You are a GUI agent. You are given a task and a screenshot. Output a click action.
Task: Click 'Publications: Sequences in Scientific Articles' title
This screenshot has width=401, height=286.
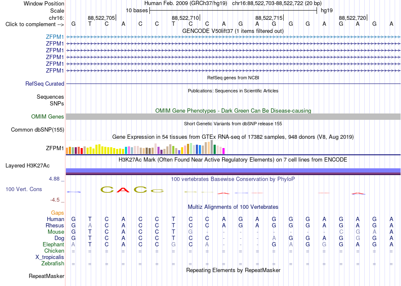tap(233, 91)
